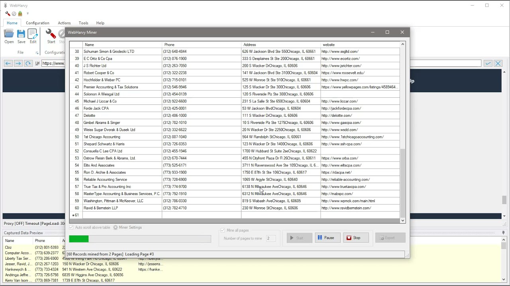This screenshot has width=510, height=286.
Task: Open the Configuration ribbon tab
Action: 37,23
